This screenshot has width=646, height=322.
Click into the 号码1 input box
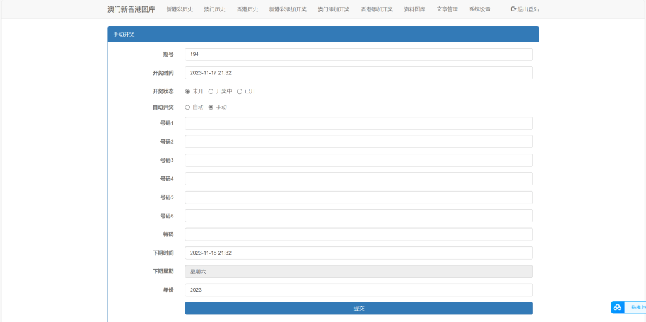(x=358, y=124)
